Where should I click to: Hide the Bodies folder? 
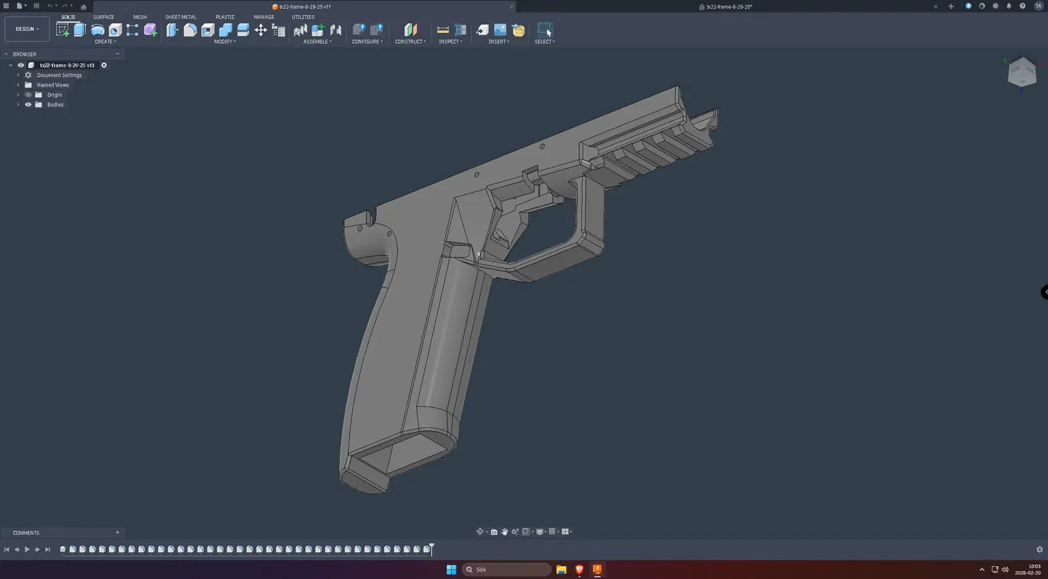pos(28,105)
